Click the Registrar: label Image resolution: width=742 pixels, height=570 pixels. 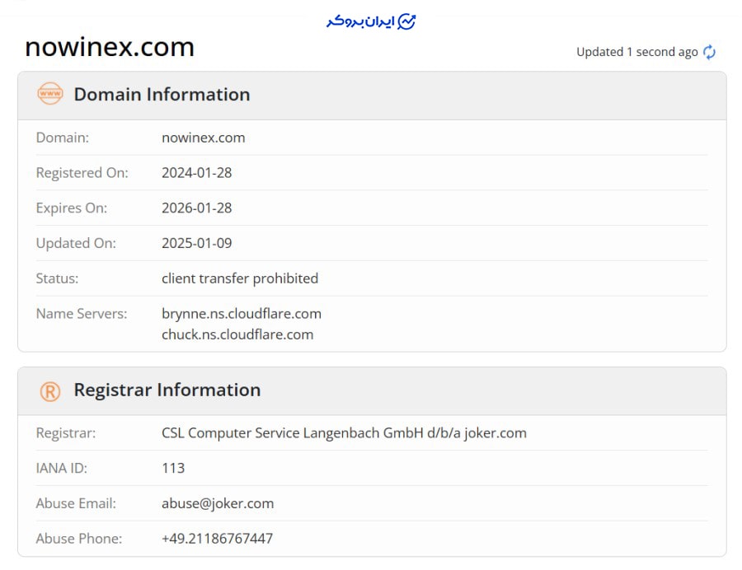coord(66,433)
